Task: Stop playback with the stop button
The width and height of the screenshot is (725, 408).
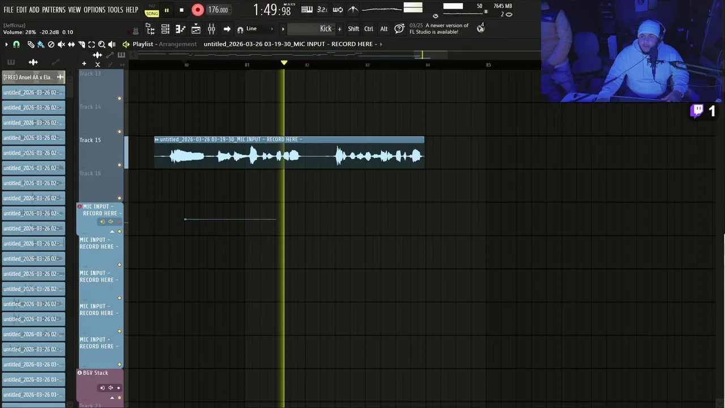Action: click(181, 10)
